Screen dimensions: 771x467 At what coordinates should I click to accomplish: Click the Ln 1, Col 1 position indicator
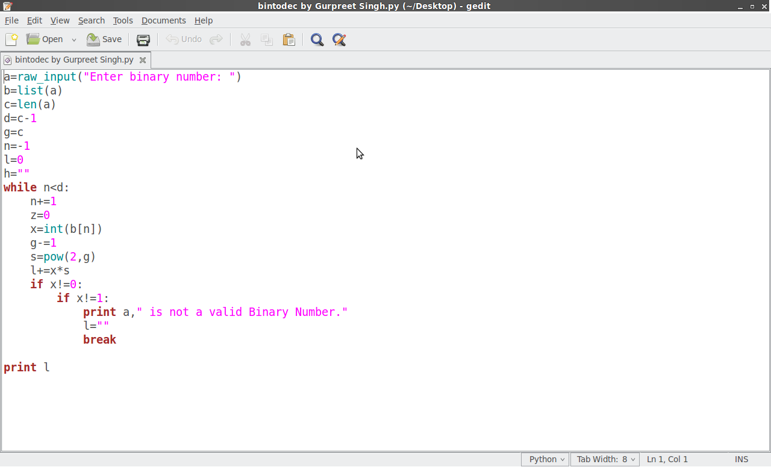pos(667,459)
